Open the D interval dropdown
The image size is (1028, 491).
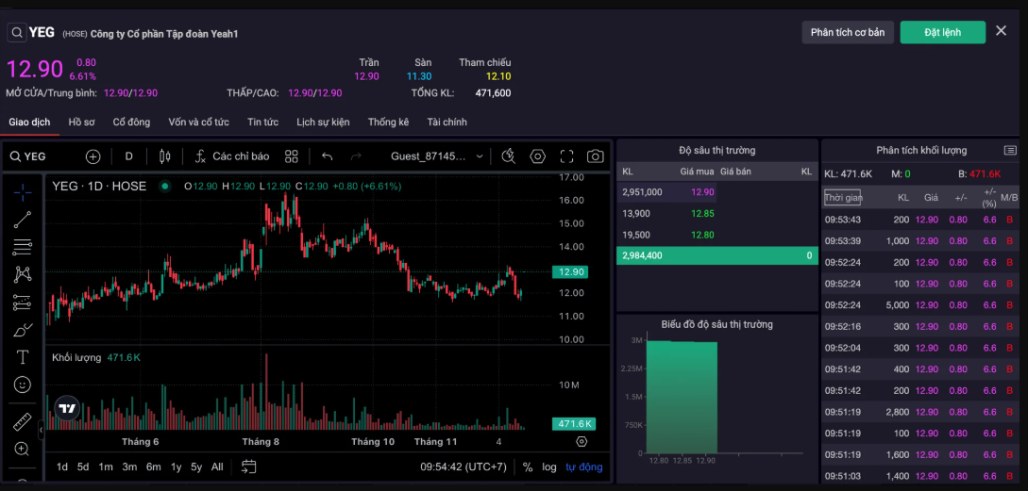129,156
